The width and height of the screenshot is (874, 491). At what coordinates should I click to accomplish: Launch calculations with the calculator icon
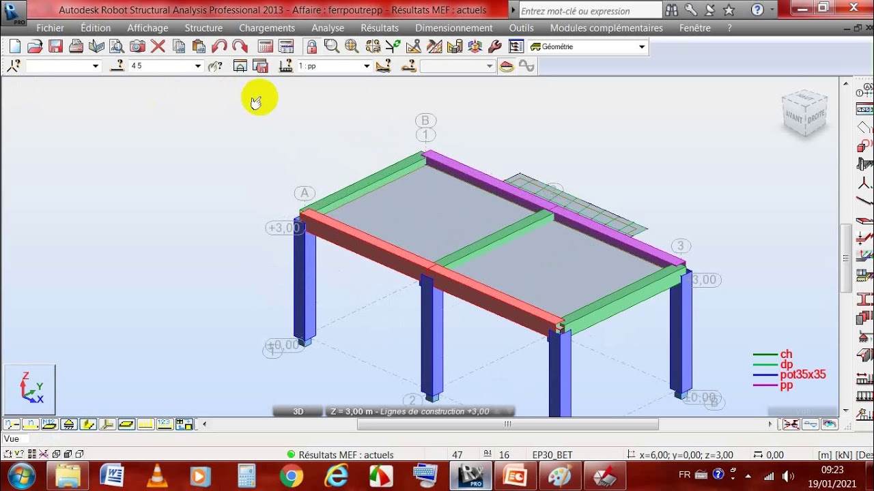(x=266, y=46)
